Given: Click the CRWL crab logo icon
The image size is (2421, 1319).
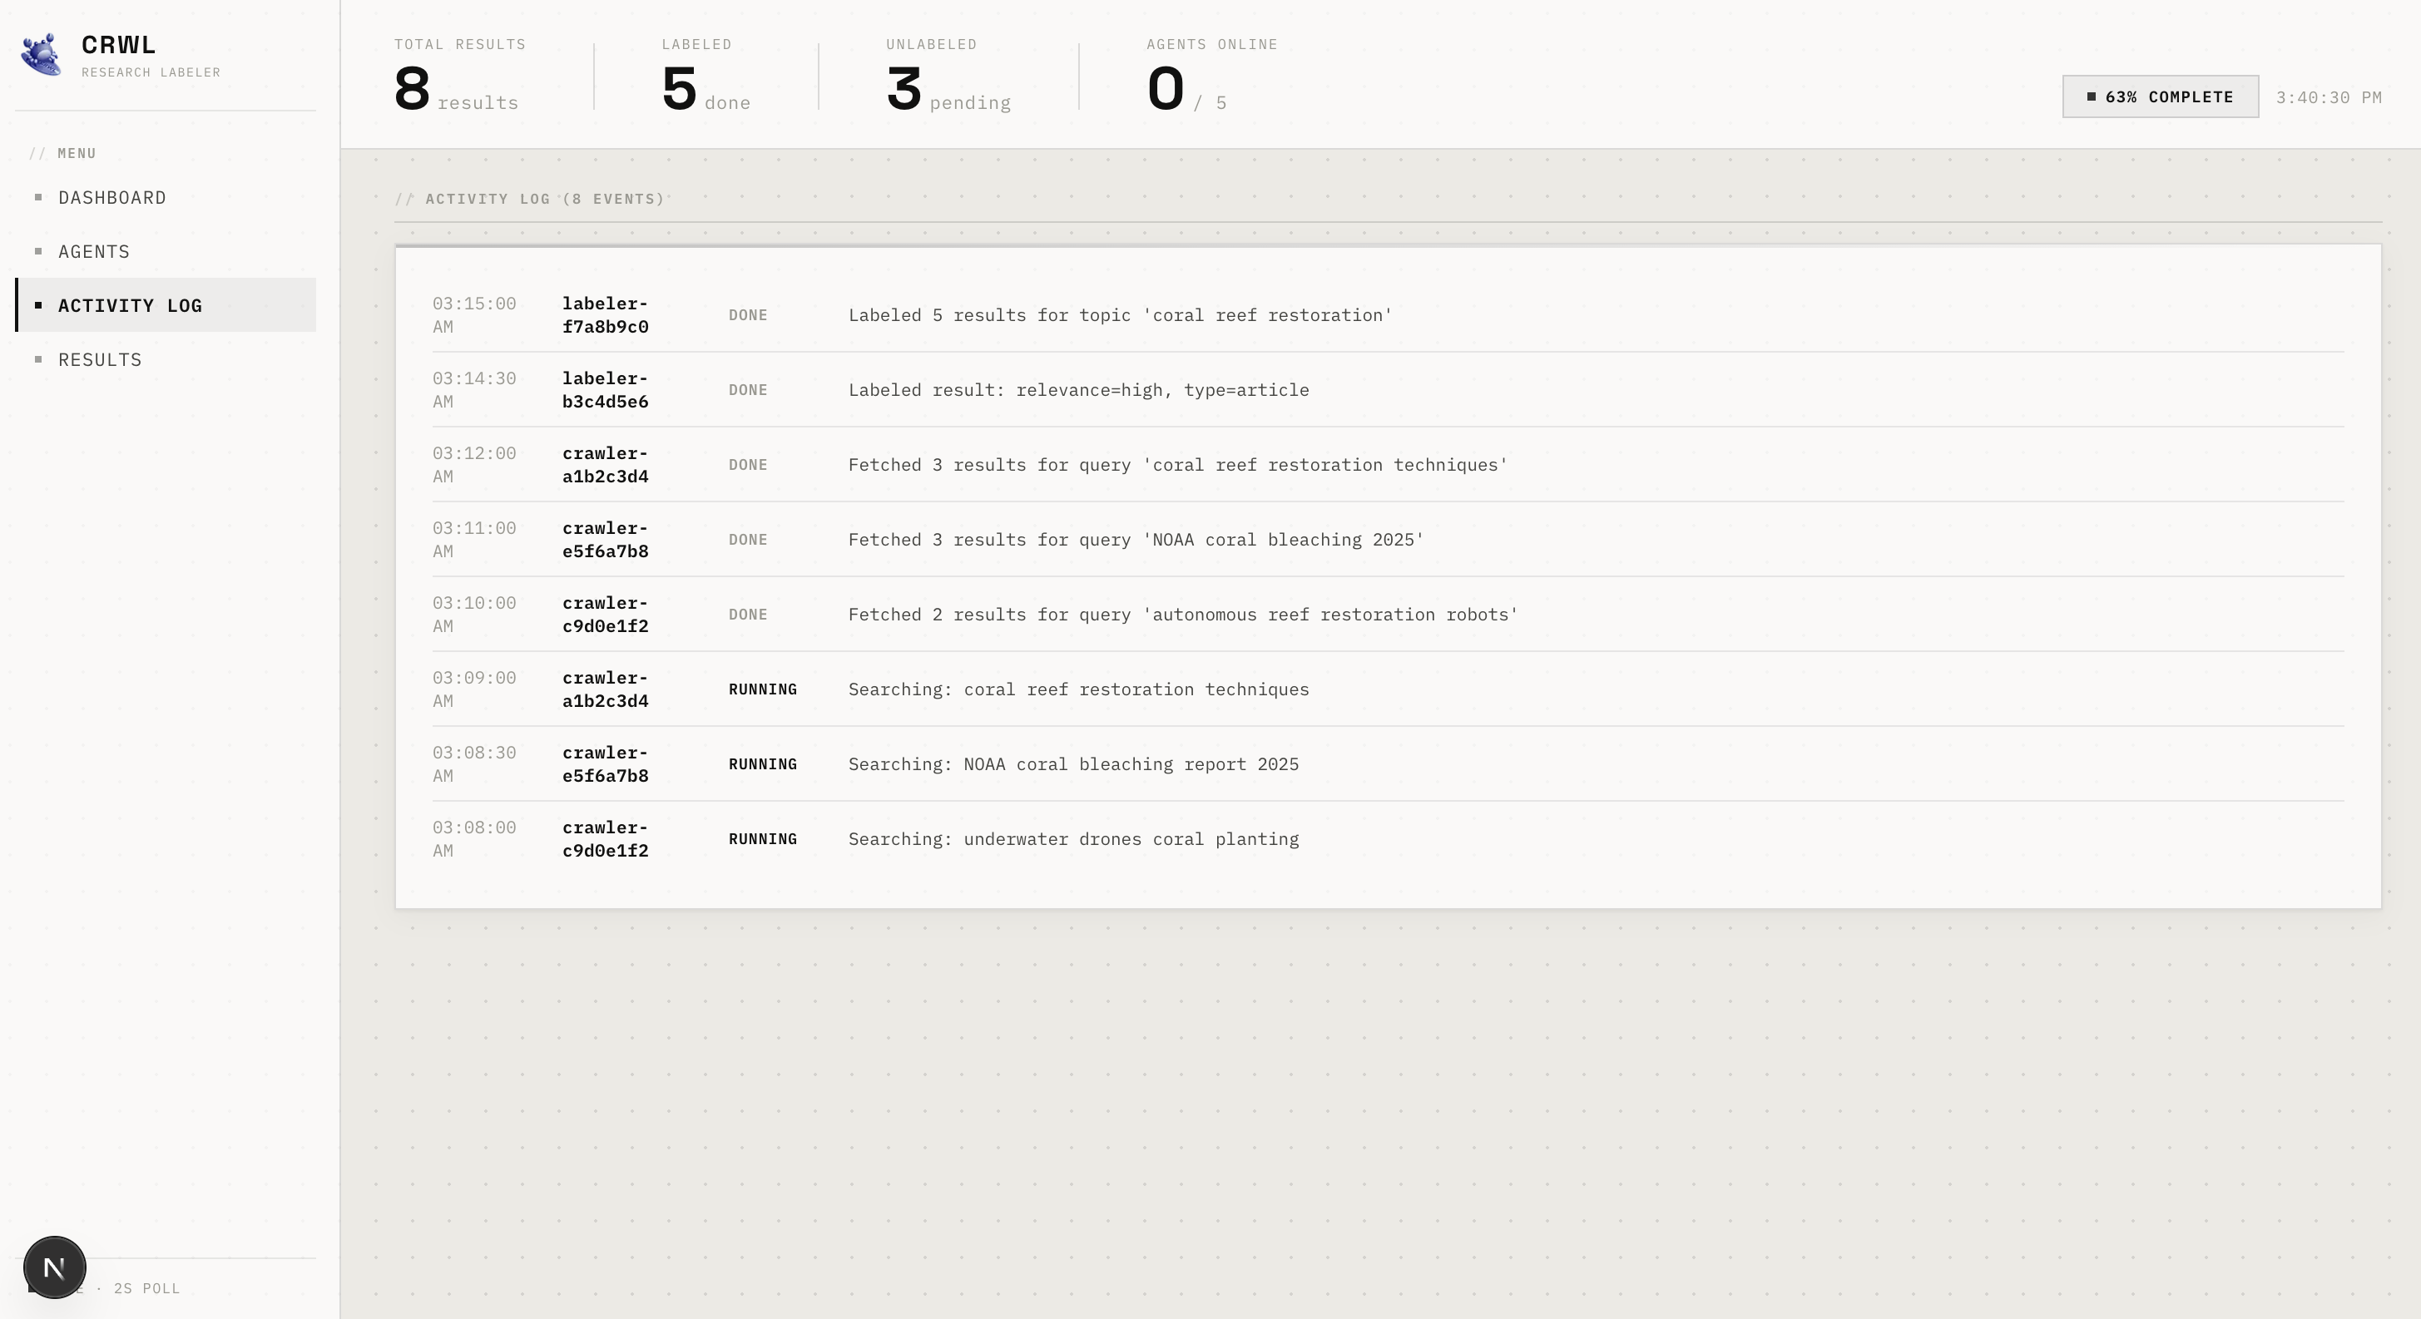Looking at the screenshot, I should (x=42, y=56).
